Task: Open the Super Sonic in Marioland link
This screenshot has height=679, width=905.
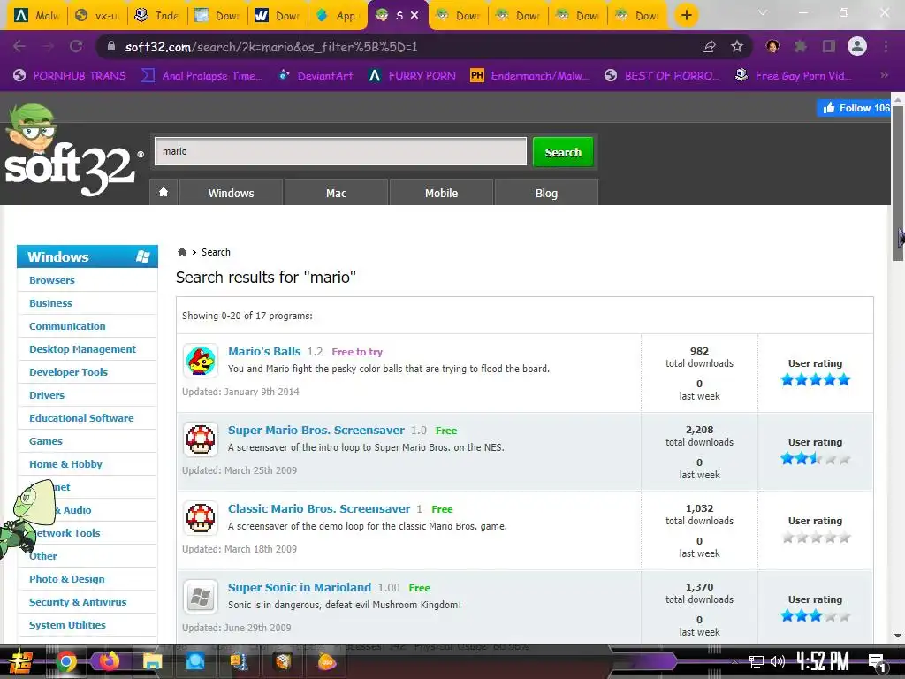Action: pos(300,587)
